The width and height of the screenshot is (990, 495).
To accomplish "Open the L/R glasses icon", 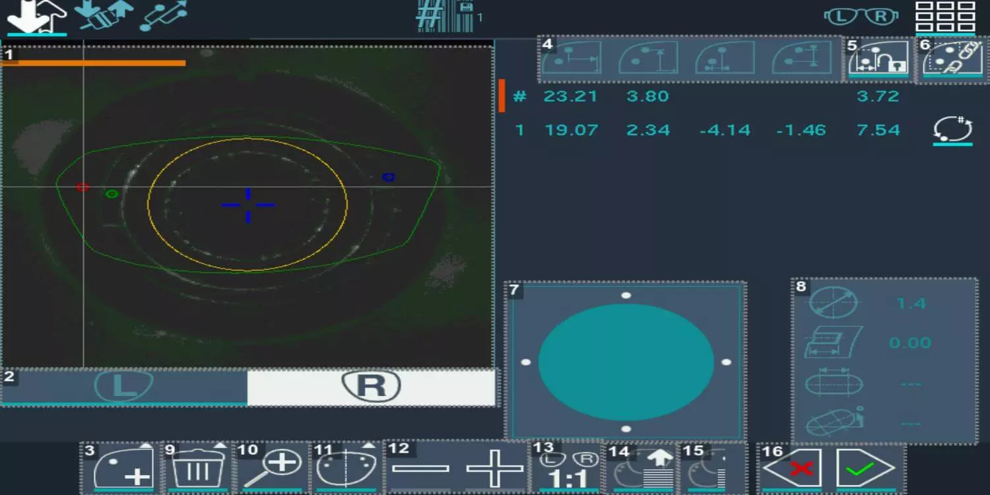I will [861, 16].
